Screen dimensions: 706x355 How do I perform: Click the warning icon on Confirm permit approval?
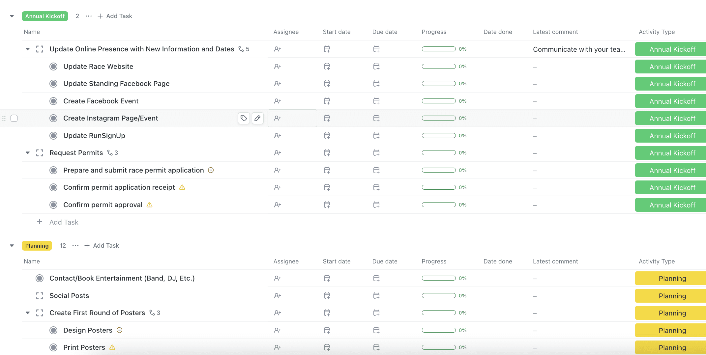coord(149,205)
